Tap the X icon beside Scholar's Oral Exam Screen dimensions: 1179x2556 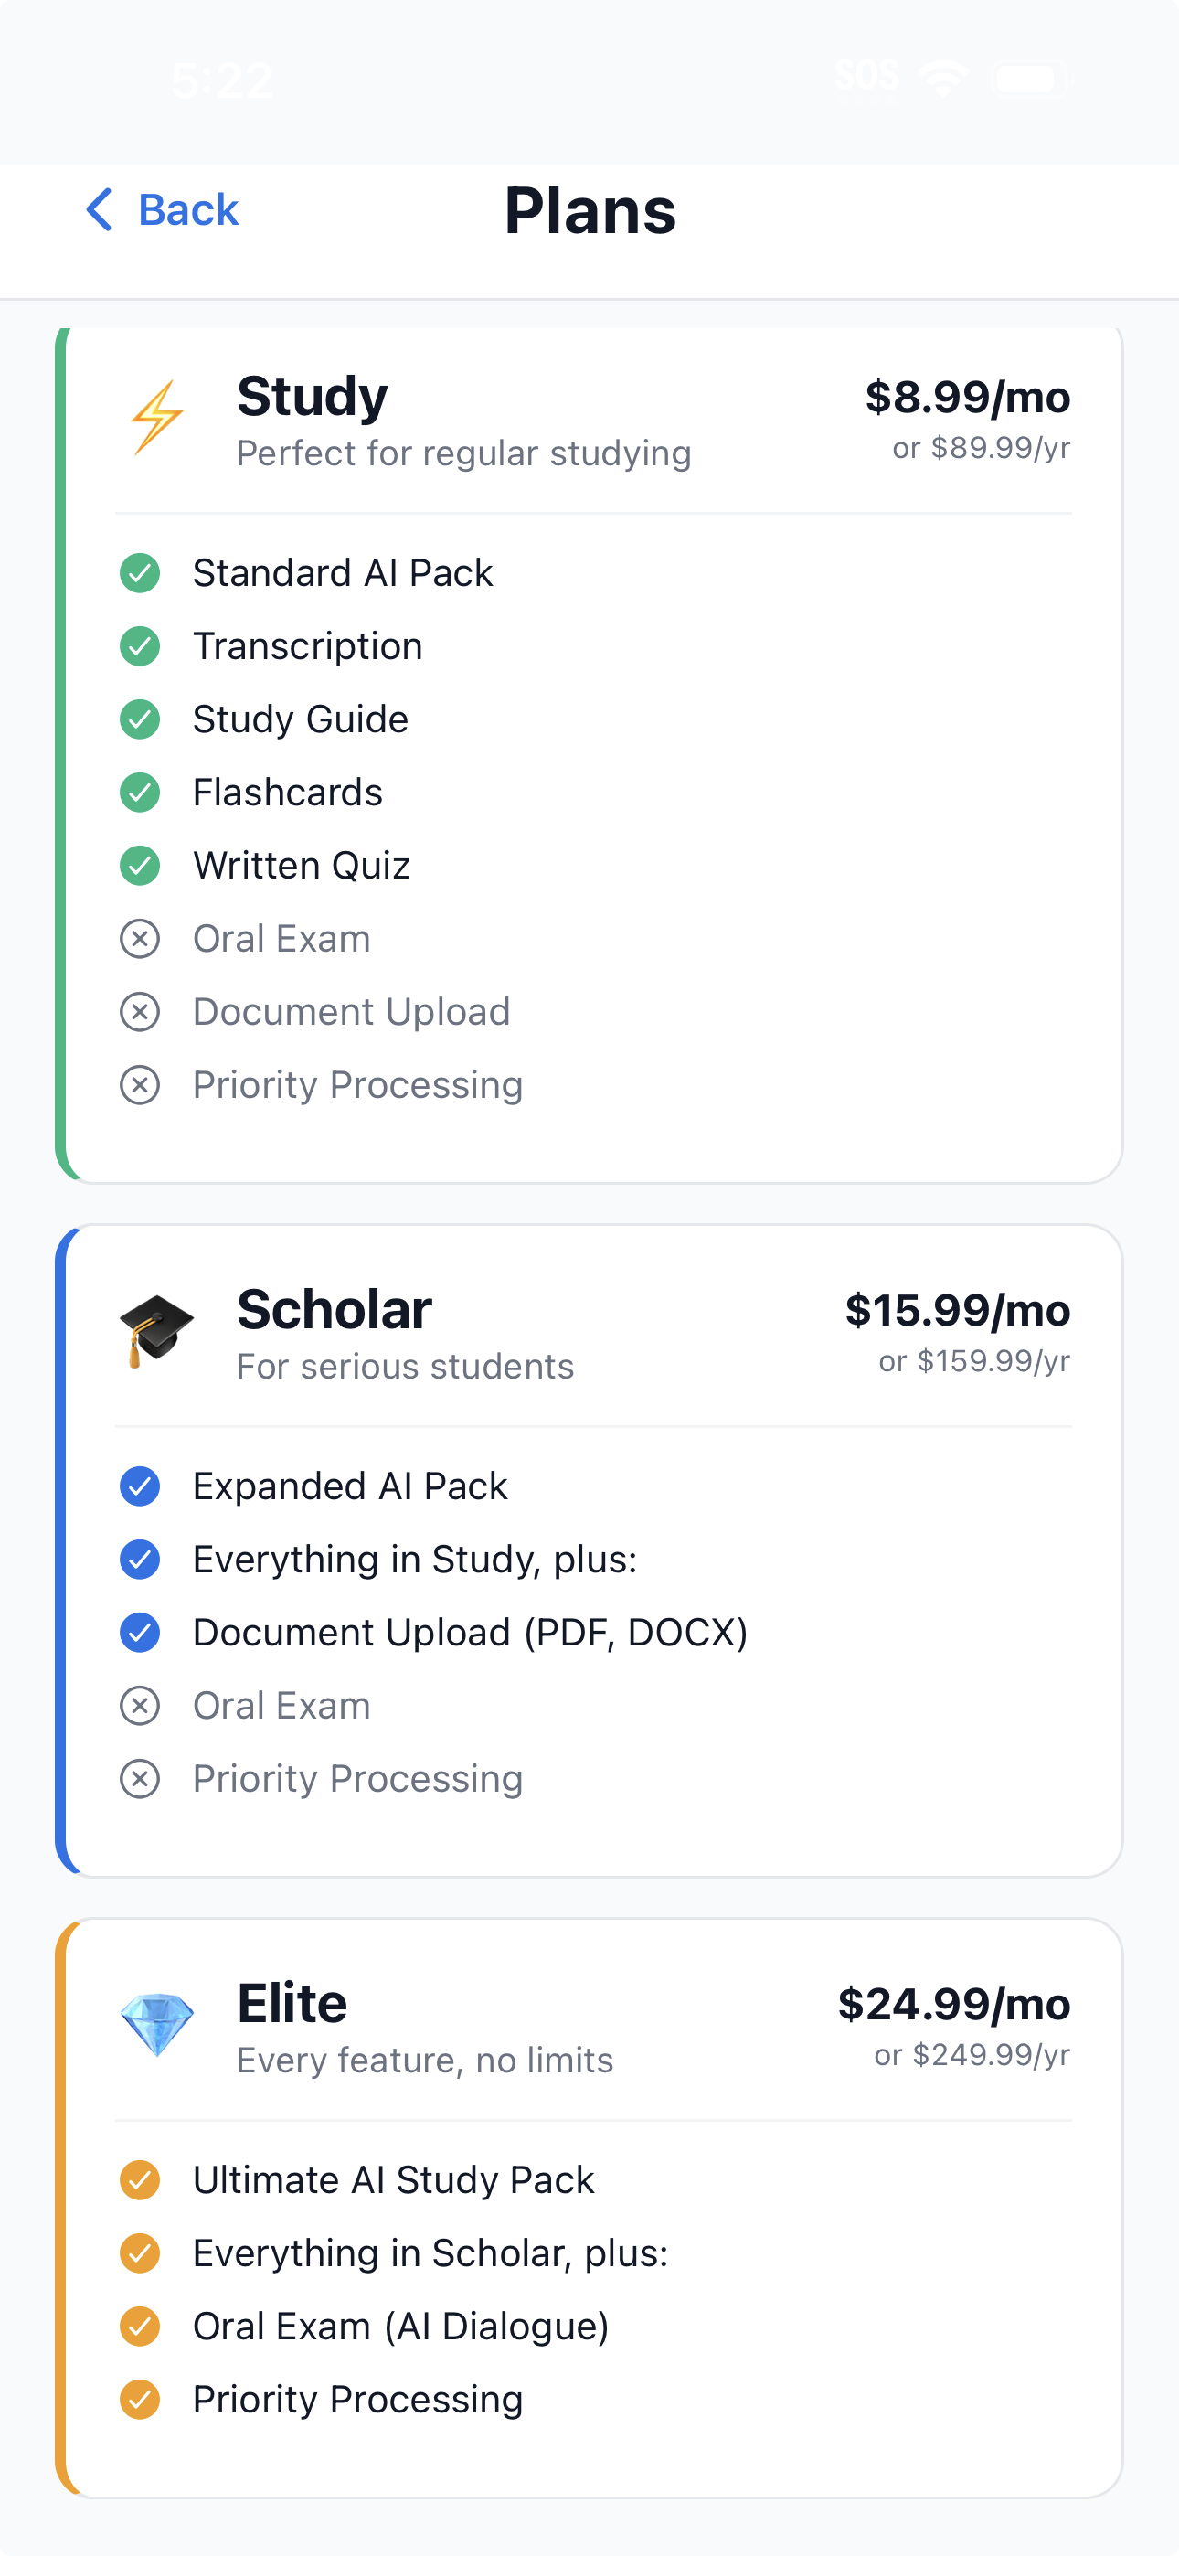point(140,1706)
